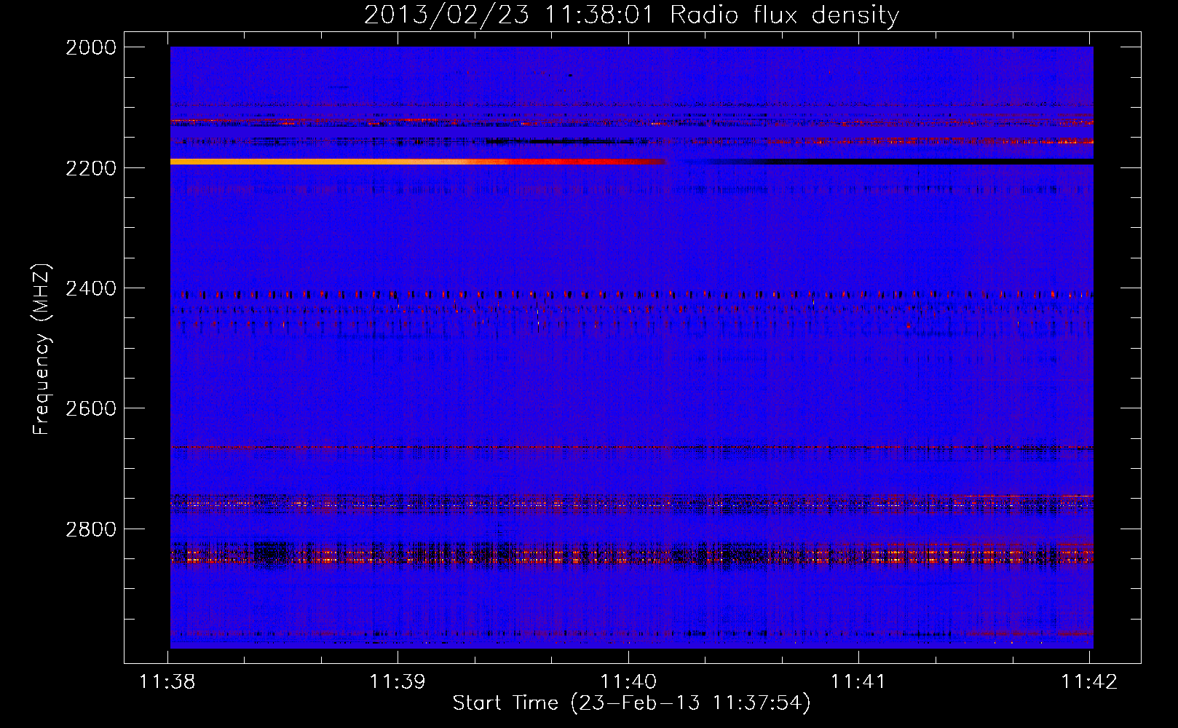The image size is (1178, 728).
Task: Click the 11:41 time tick label
Action: tap(858, 682)
